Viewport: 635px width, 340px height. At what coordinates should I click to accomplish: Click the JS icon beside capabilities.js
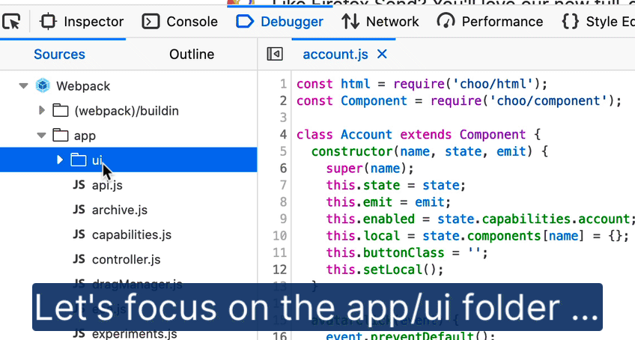[79, 234]
